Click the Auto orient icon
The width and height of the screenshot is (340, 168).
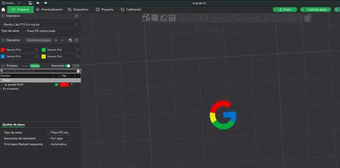(164, 18)
